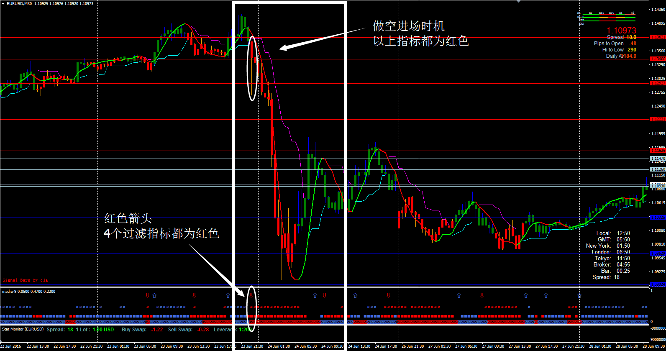Click the "M5" timeframe label in Signal Bars

coord(591,13)
